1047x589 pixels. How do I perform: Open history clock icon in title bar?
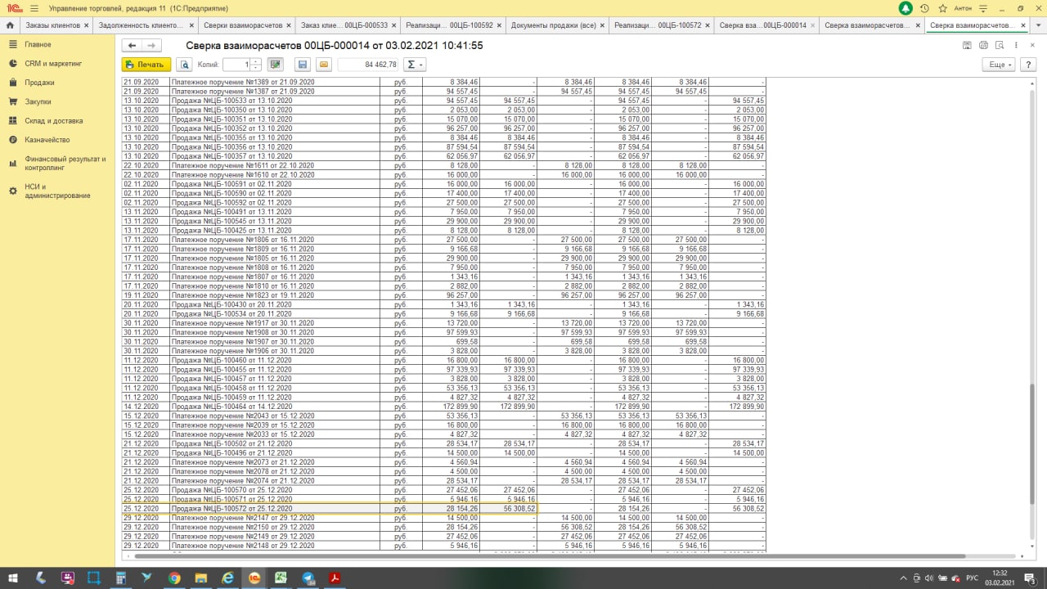coord(924,8)
